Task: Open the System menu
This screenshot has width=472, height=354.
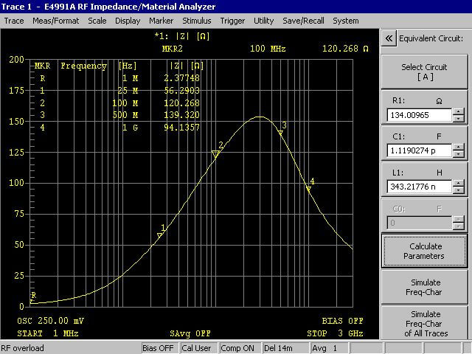Action: (x=346, y=21)
